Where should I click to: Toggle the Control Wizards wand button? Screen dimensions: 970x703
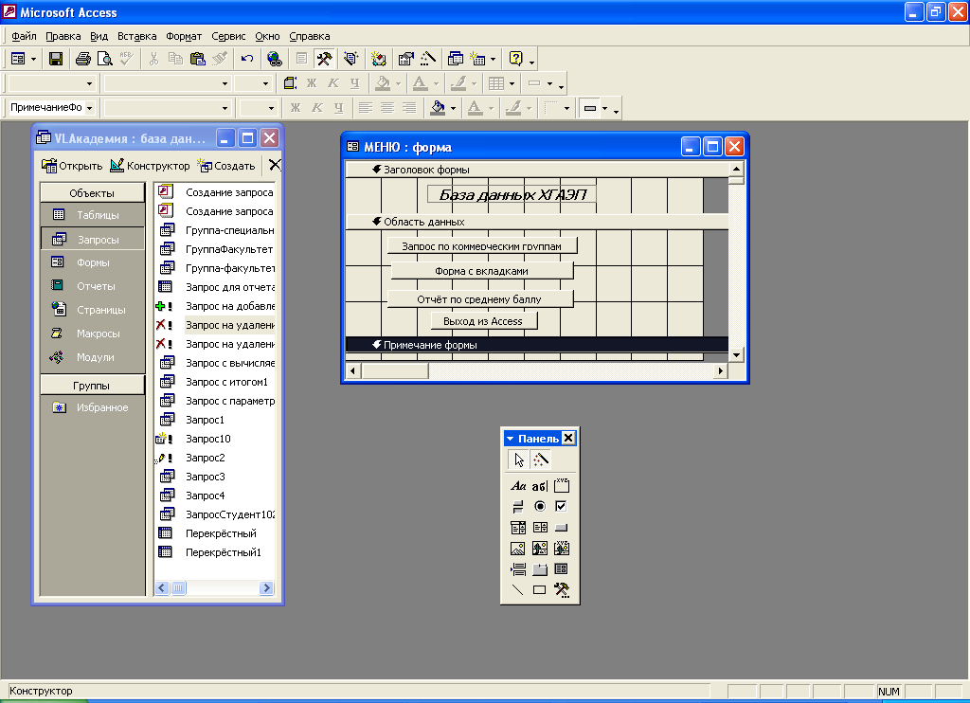click(x=541, y=460)
